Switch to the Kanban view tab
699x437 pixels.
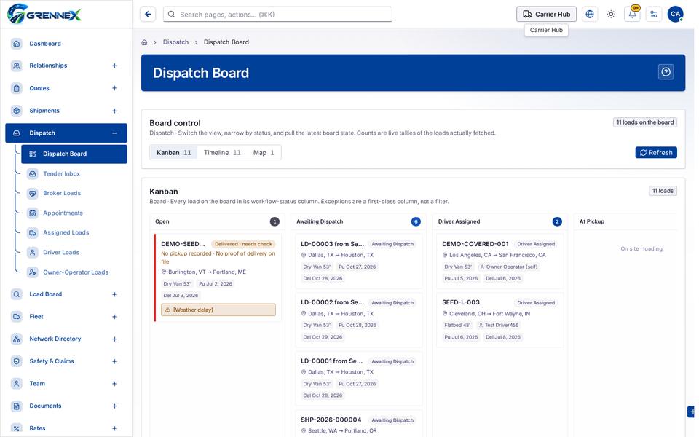[x=174, y=152]
